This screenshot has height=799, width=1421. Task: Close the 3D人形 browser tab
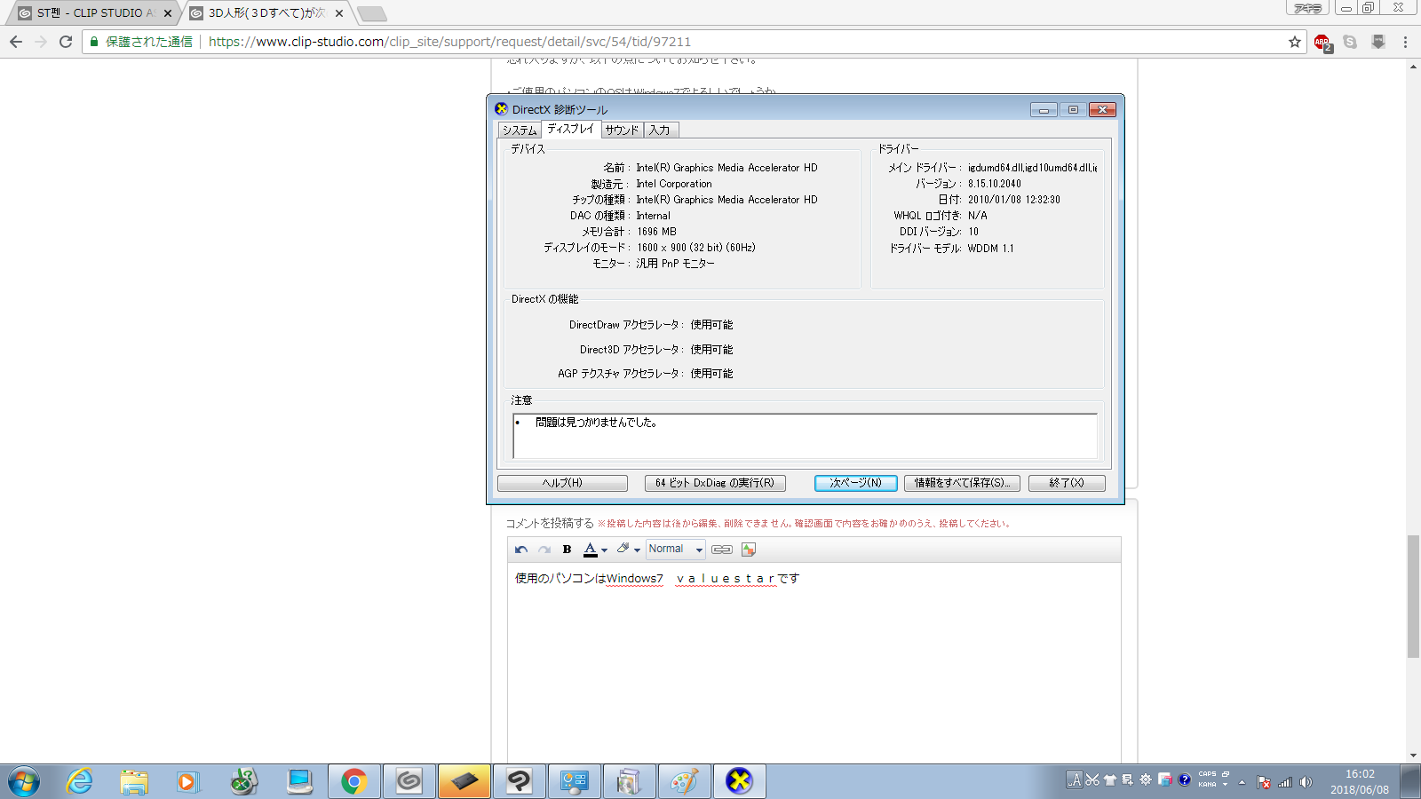(x=339, y=13)
